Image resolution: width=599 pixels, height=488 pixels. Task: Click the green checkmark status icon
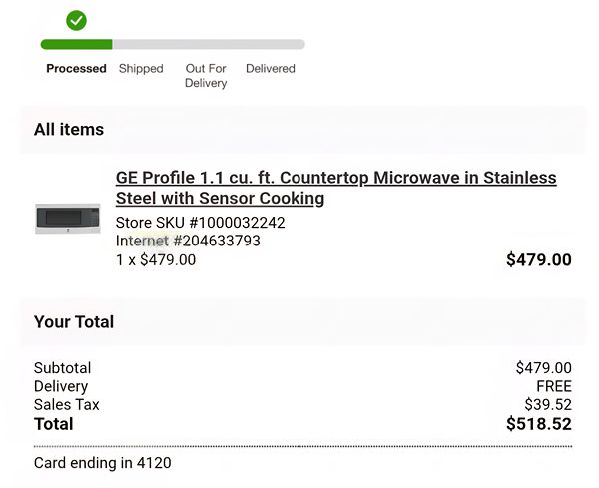[76, 21]
